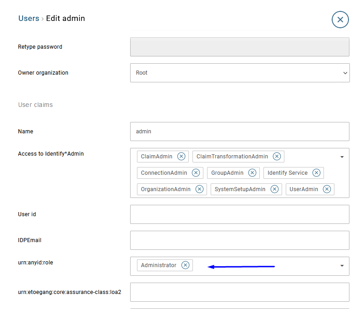The image size is (364, 309).
Task: Click into the IDPEmail field
Action: coord(240,240)
